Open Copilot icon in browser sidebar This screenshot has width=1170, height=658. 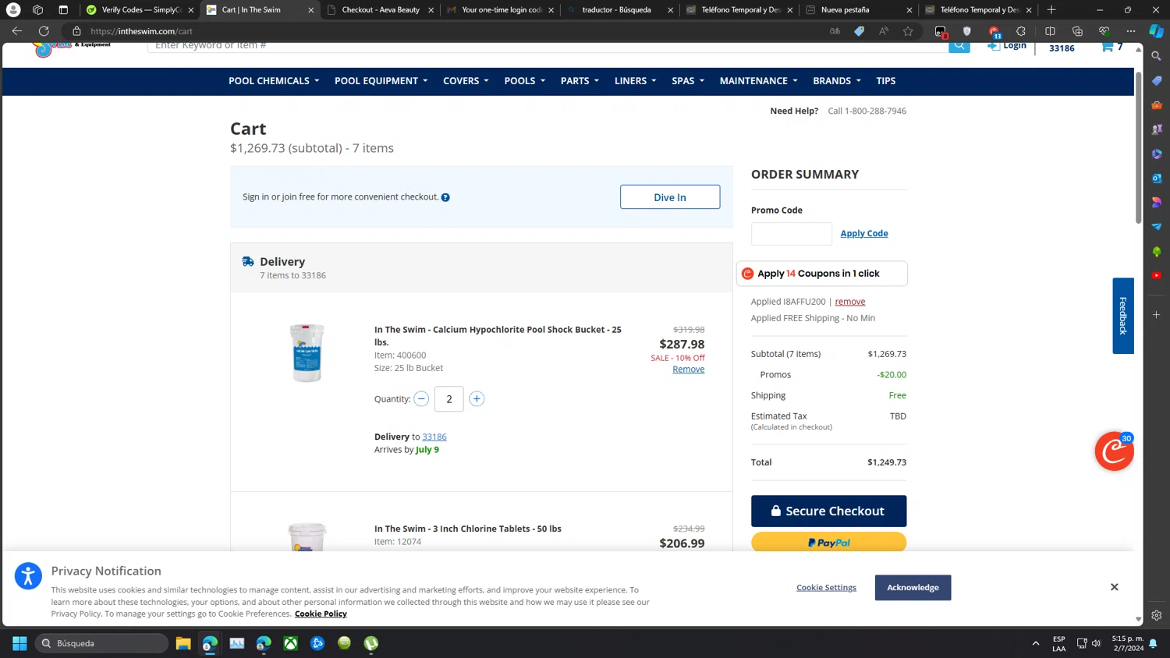[x=1157, y=31]
